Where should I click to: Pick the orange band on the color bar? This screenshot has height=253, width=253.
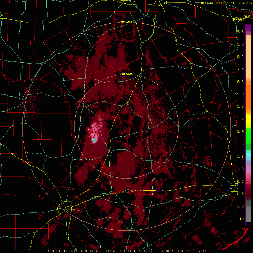coord(248,97)
